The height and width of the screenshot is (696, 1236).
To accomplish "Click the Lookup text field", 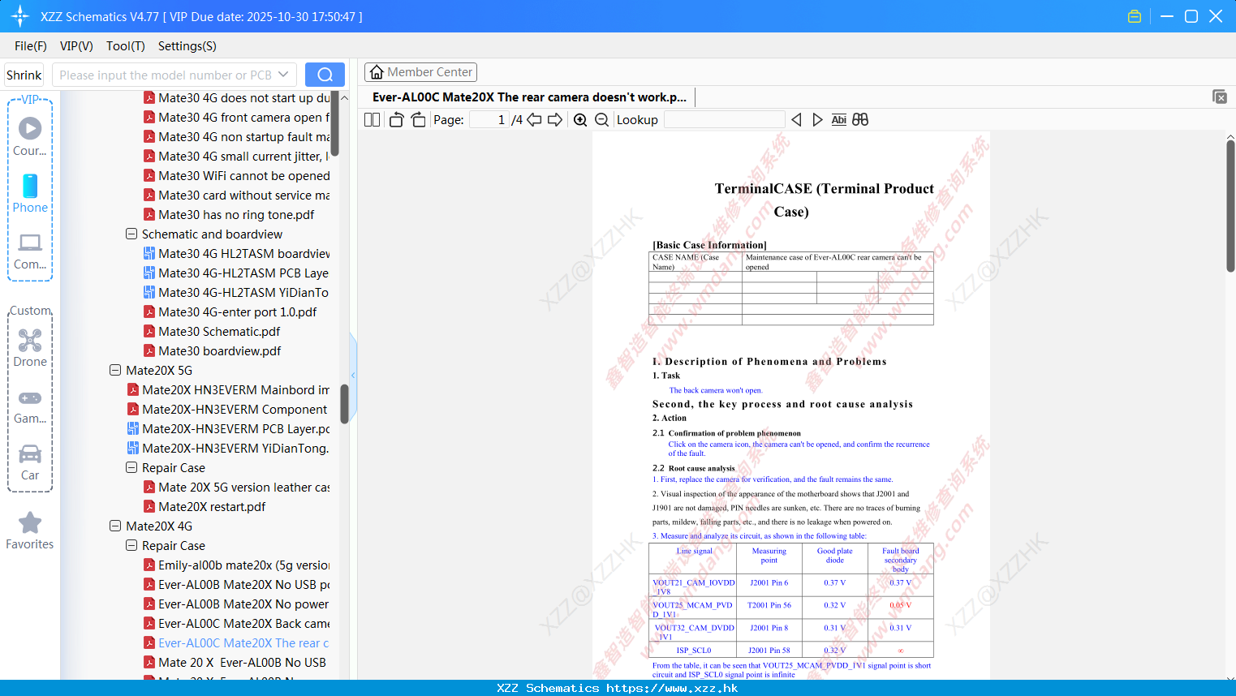I will (724, 119).
